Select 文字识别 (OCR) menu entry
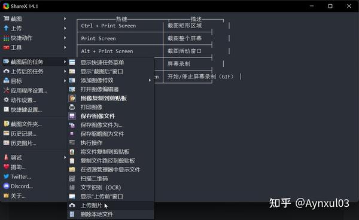 coord(111,187)
